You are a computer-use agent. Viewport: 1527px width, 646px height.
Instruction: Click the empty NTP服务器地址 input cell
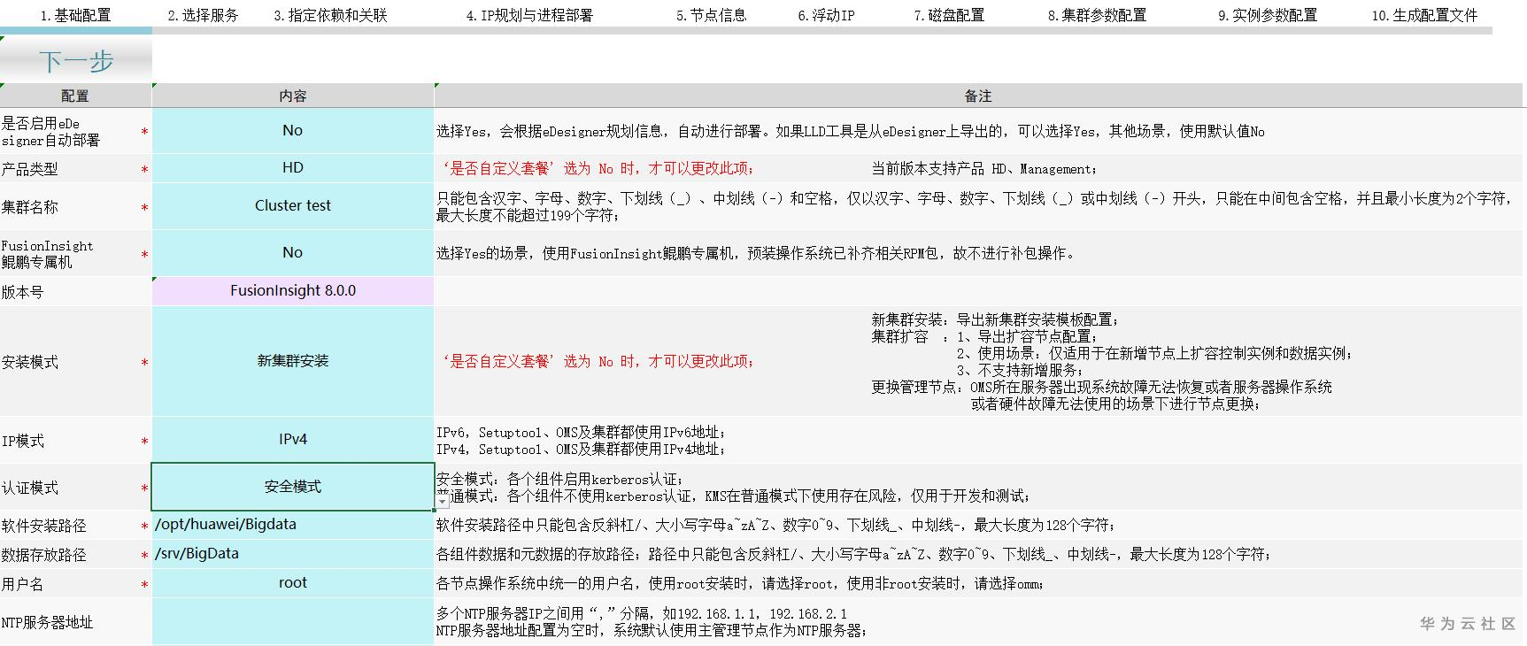pos(293,621)
